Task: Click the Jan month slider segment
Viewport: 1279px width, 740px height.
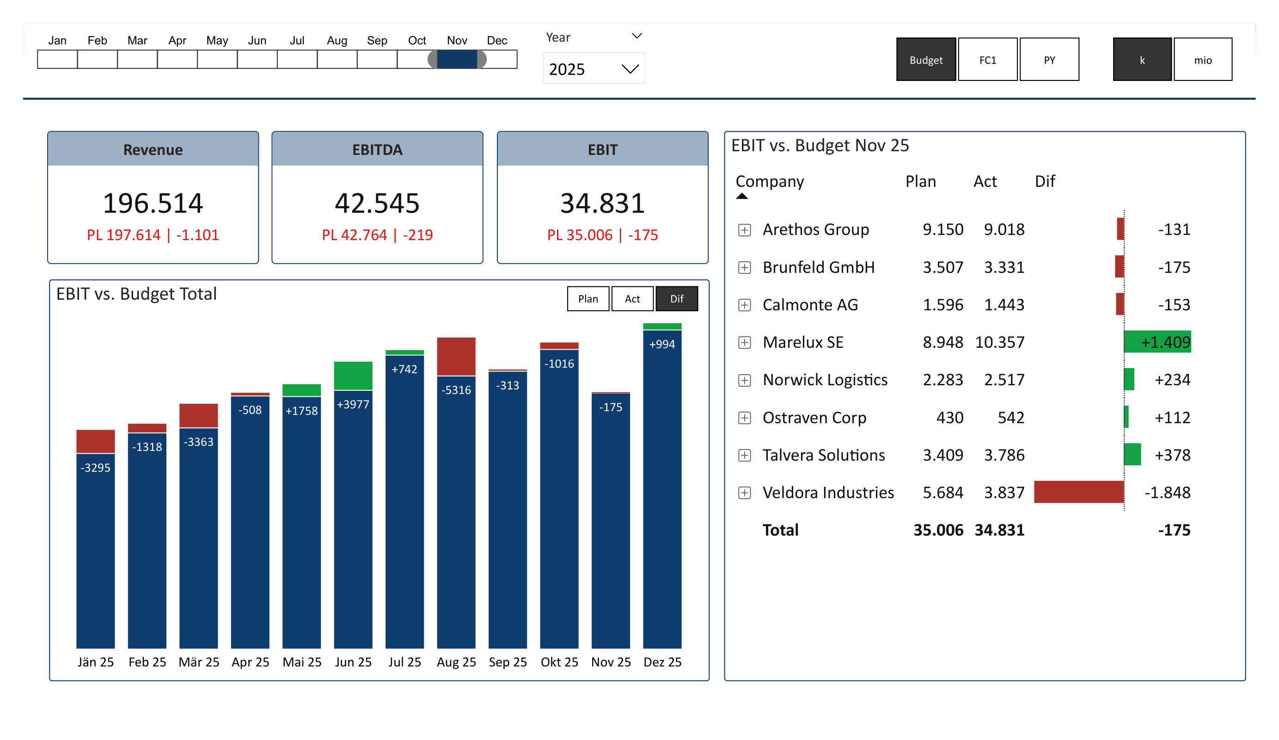Action: tap(57, 59)
